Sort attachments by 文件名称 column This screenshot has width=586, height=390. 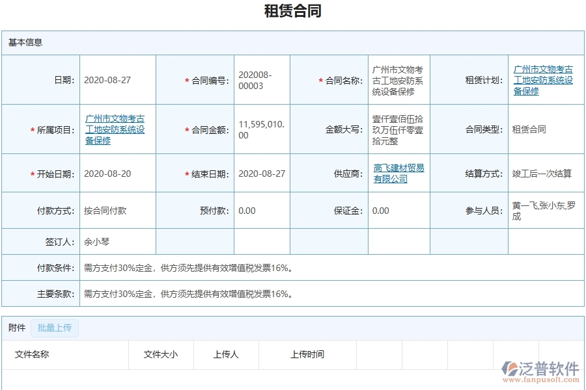(x=31, y=354)
